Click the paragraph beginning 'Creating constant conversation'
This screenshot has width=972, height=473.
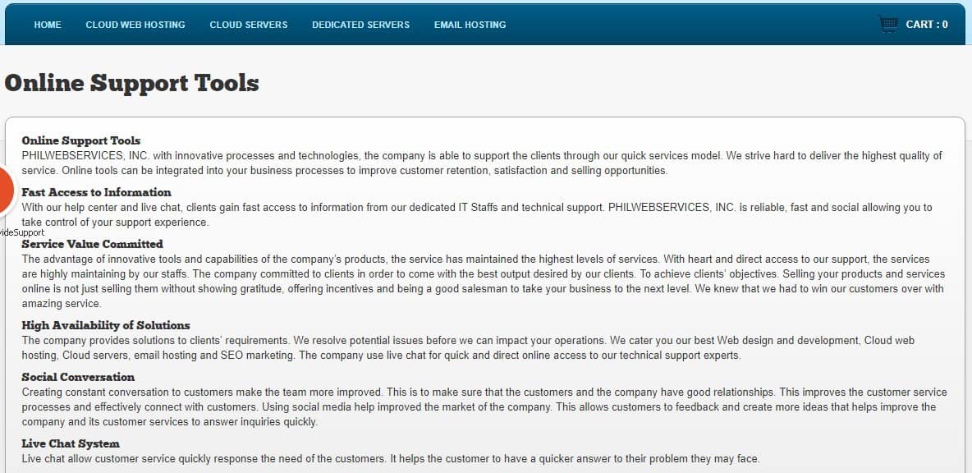(x=484, y=407)
